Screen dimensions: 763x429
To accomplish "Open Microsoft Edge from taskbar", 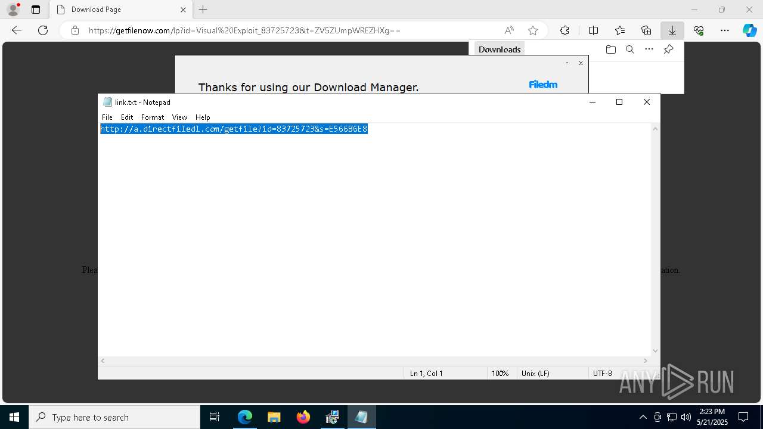I will coord(245,417).
